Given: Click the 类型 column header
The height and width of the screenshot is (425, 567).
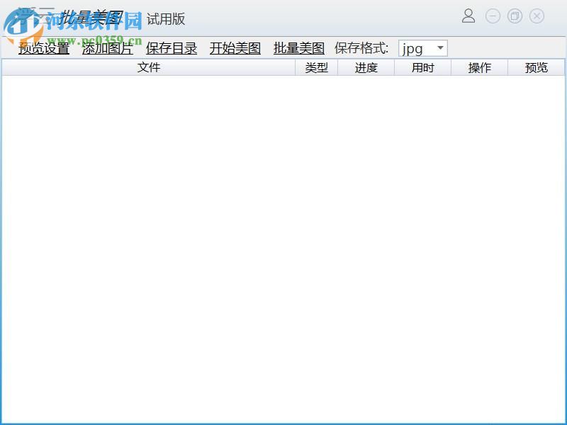Looking at the screenshot, I should coord(316,67).
